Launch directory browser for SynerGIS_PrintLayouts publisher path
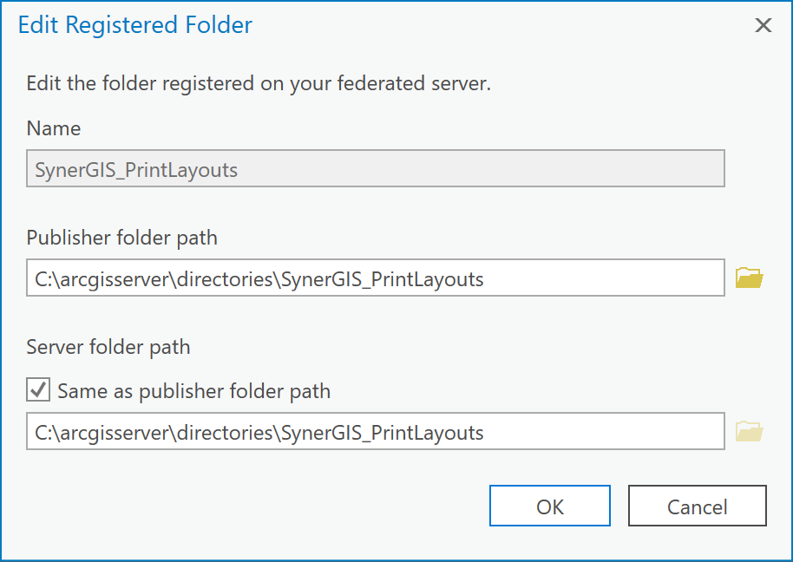Screen dimensions: 793x562 (x=750, y=277)
